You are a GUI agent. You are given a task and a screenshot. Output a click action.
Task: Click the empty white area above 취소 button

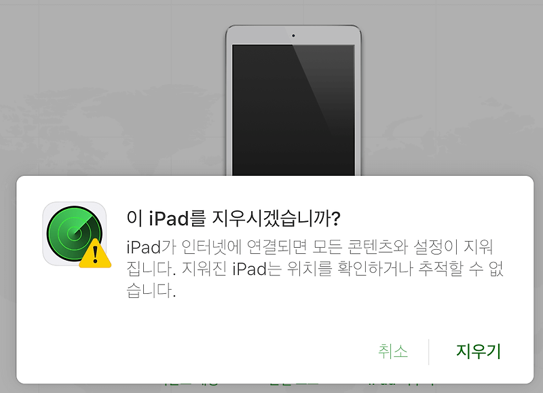click(x=393, y=320)
